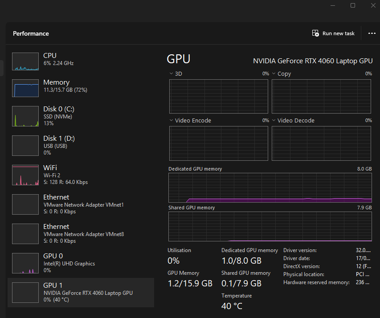Screen dimensions: 380x318
Task: Select the GPU 1 thumbnail graph
Action: pos(25,293)
